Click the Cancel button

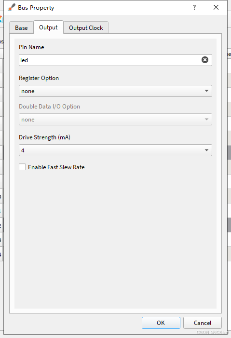tap(203, 323)
